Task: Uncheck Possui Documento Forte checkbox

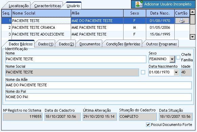Action: pyautogui.click(x=148, y=125)
